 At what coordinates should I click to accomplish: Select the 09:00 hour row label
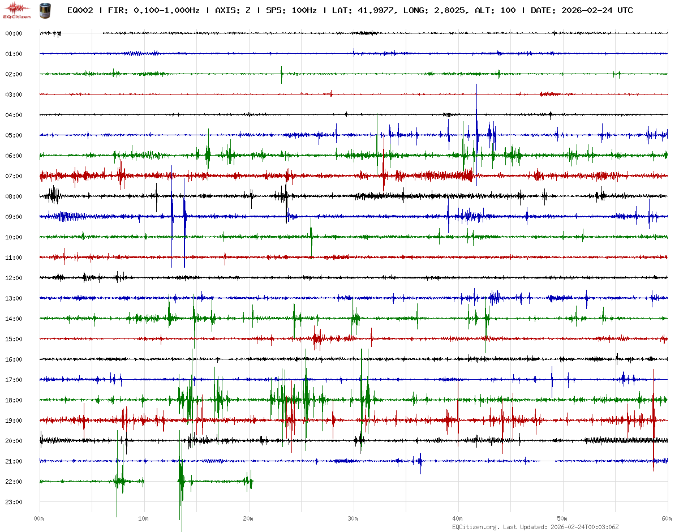[x=14, y=217]
